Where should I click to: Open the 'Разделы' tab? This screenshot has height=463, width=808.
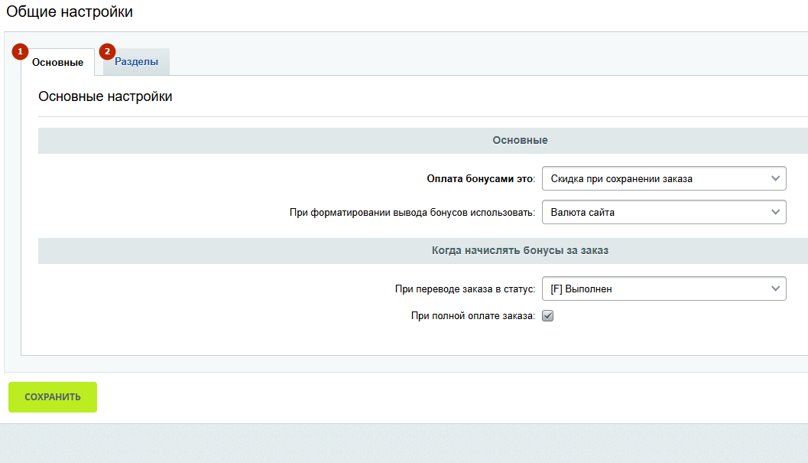[137, 62]
